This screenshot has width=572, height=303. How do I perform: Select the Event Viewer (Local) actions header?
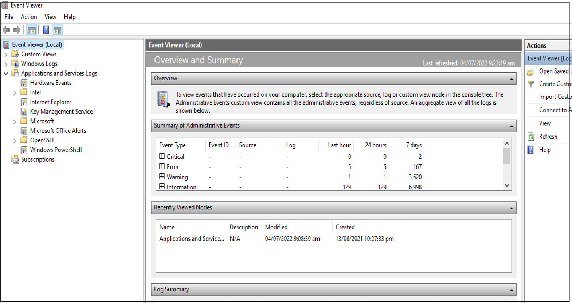pos(548,58)
